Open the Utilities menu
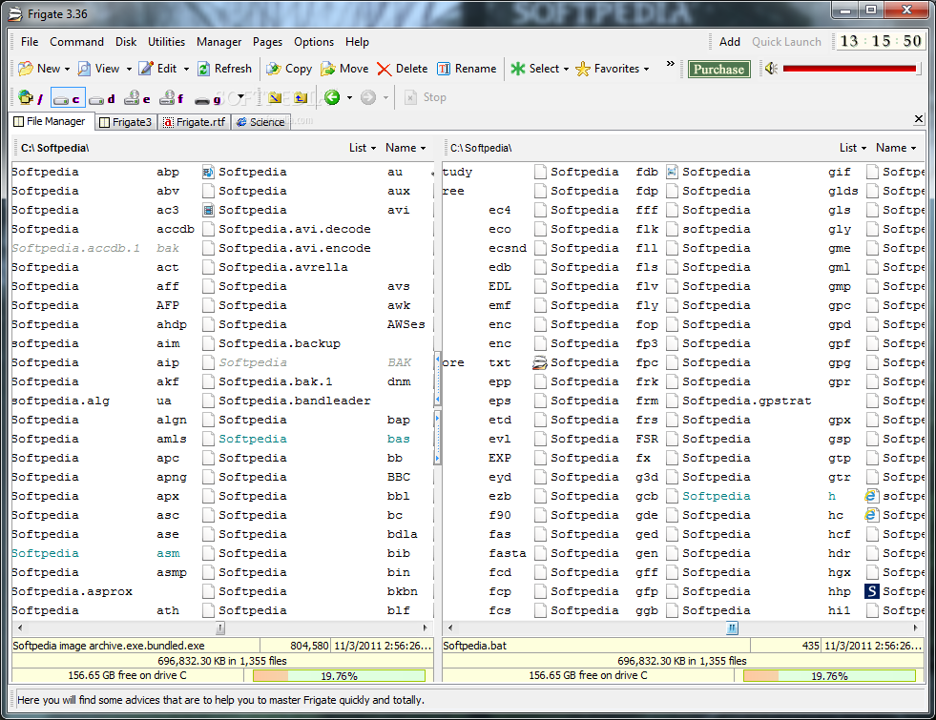936x720 pixels. 167,42
